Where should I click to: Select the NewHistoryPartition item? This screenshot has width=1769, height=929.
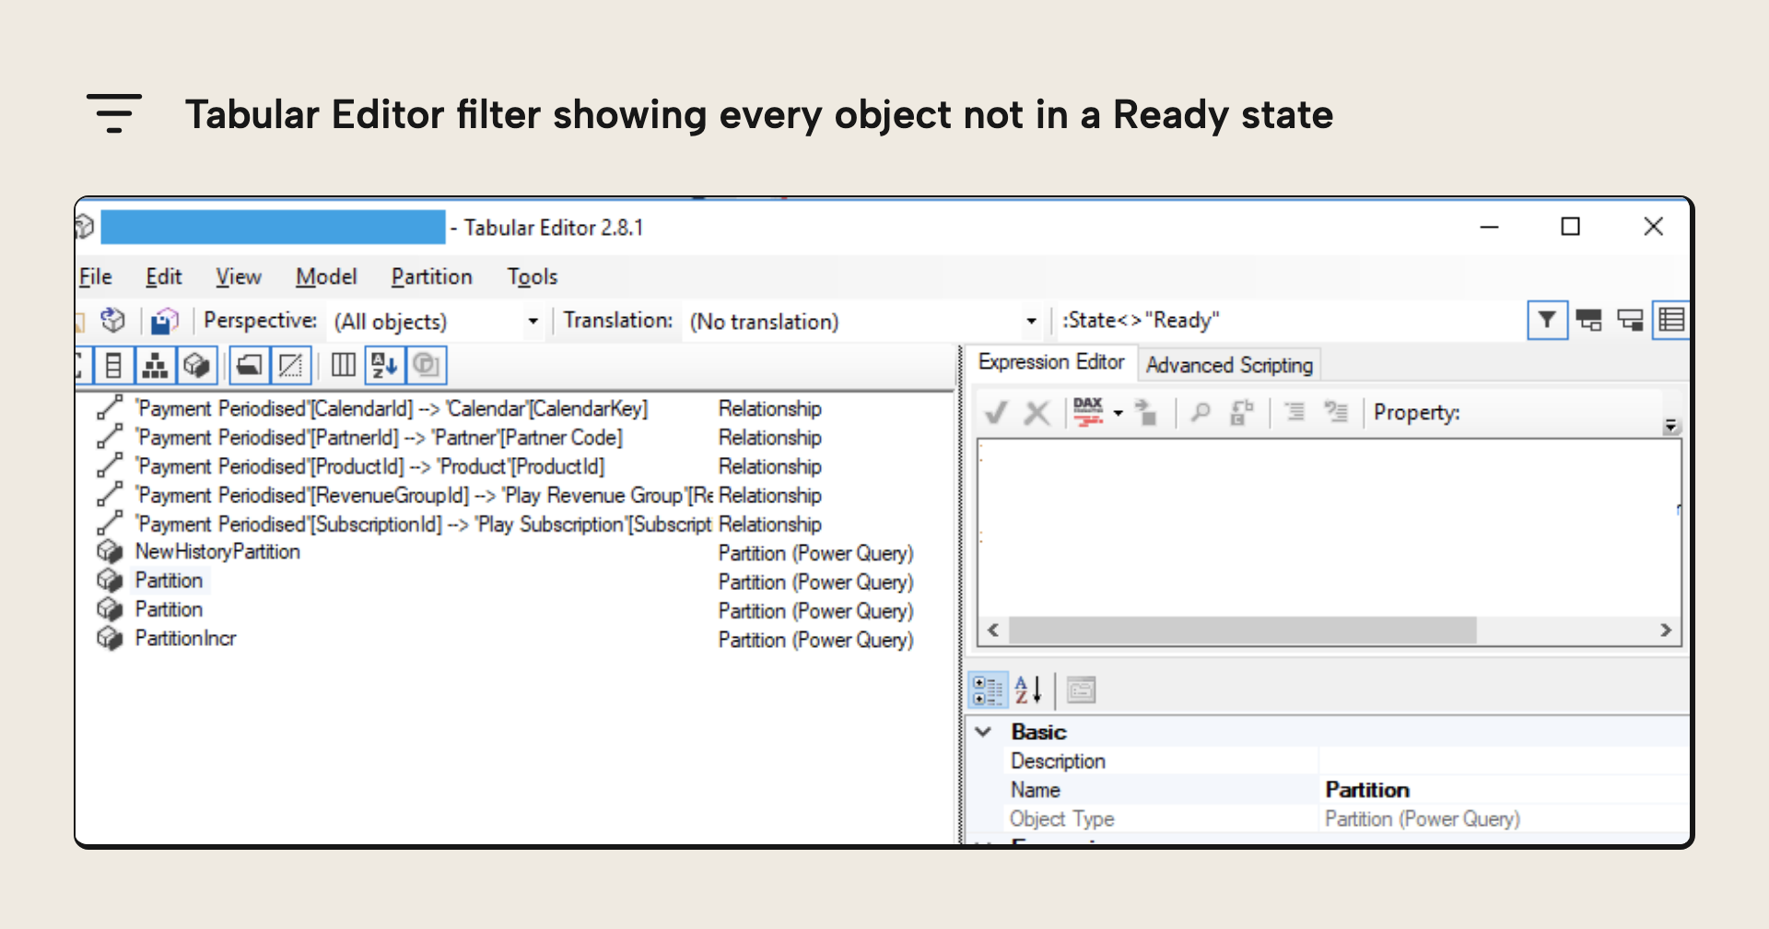217,552
